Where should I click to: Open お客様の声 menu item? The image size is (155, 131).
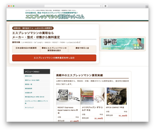29,93
